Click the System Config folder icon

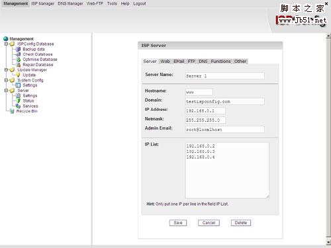(13, 80)
